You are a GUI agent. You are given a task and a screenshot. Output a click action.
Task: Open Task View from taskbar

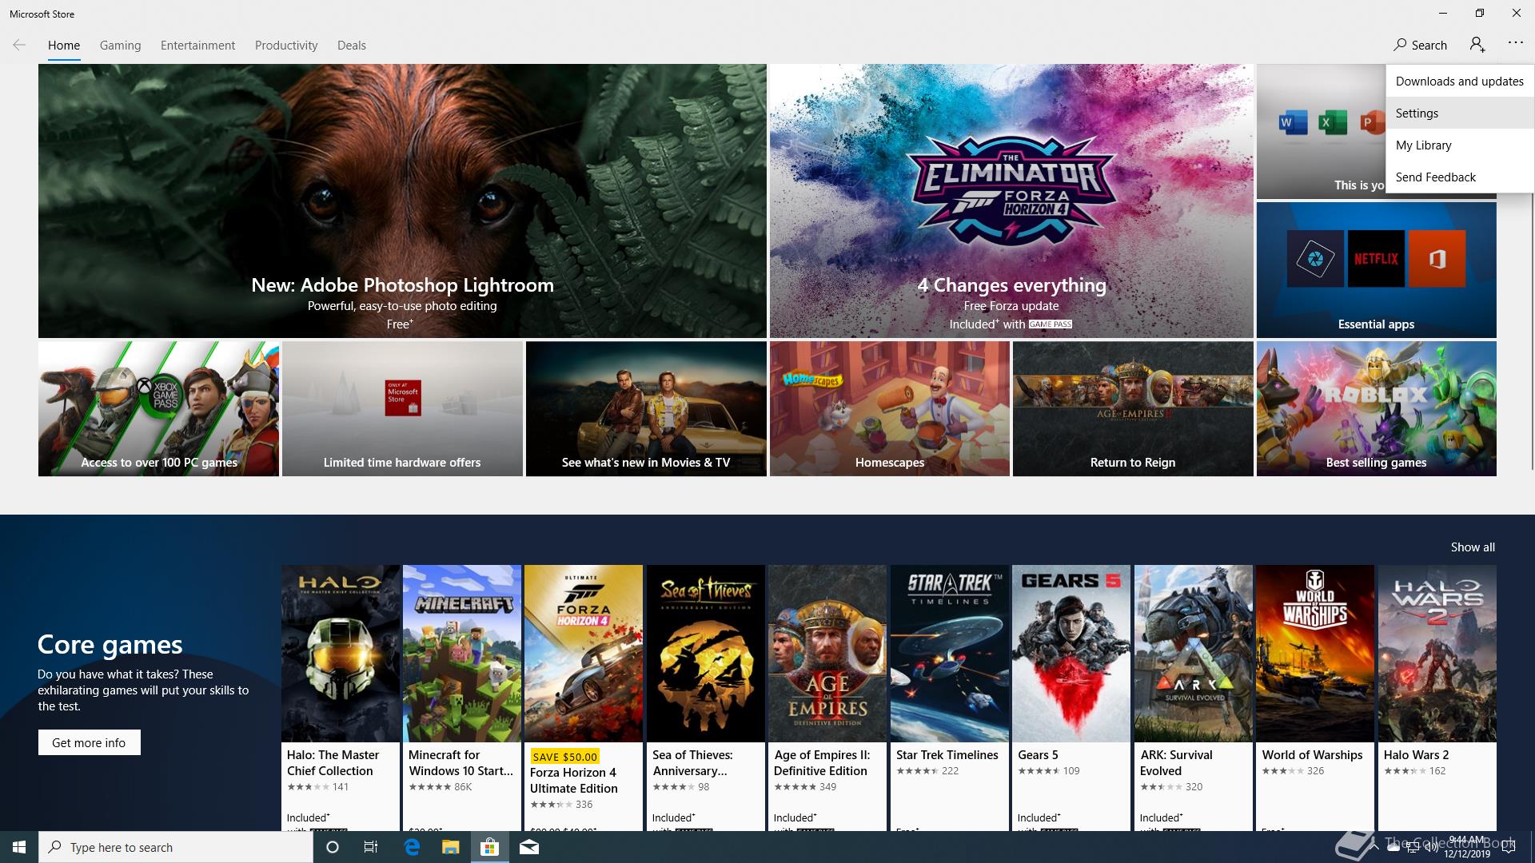(x=371, y=847)
